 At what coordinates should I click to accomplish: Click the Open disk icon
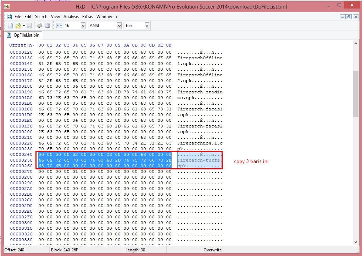tap(48, 26)
